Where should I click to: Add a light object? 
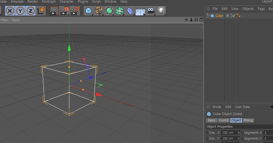(x=161, y=11)
